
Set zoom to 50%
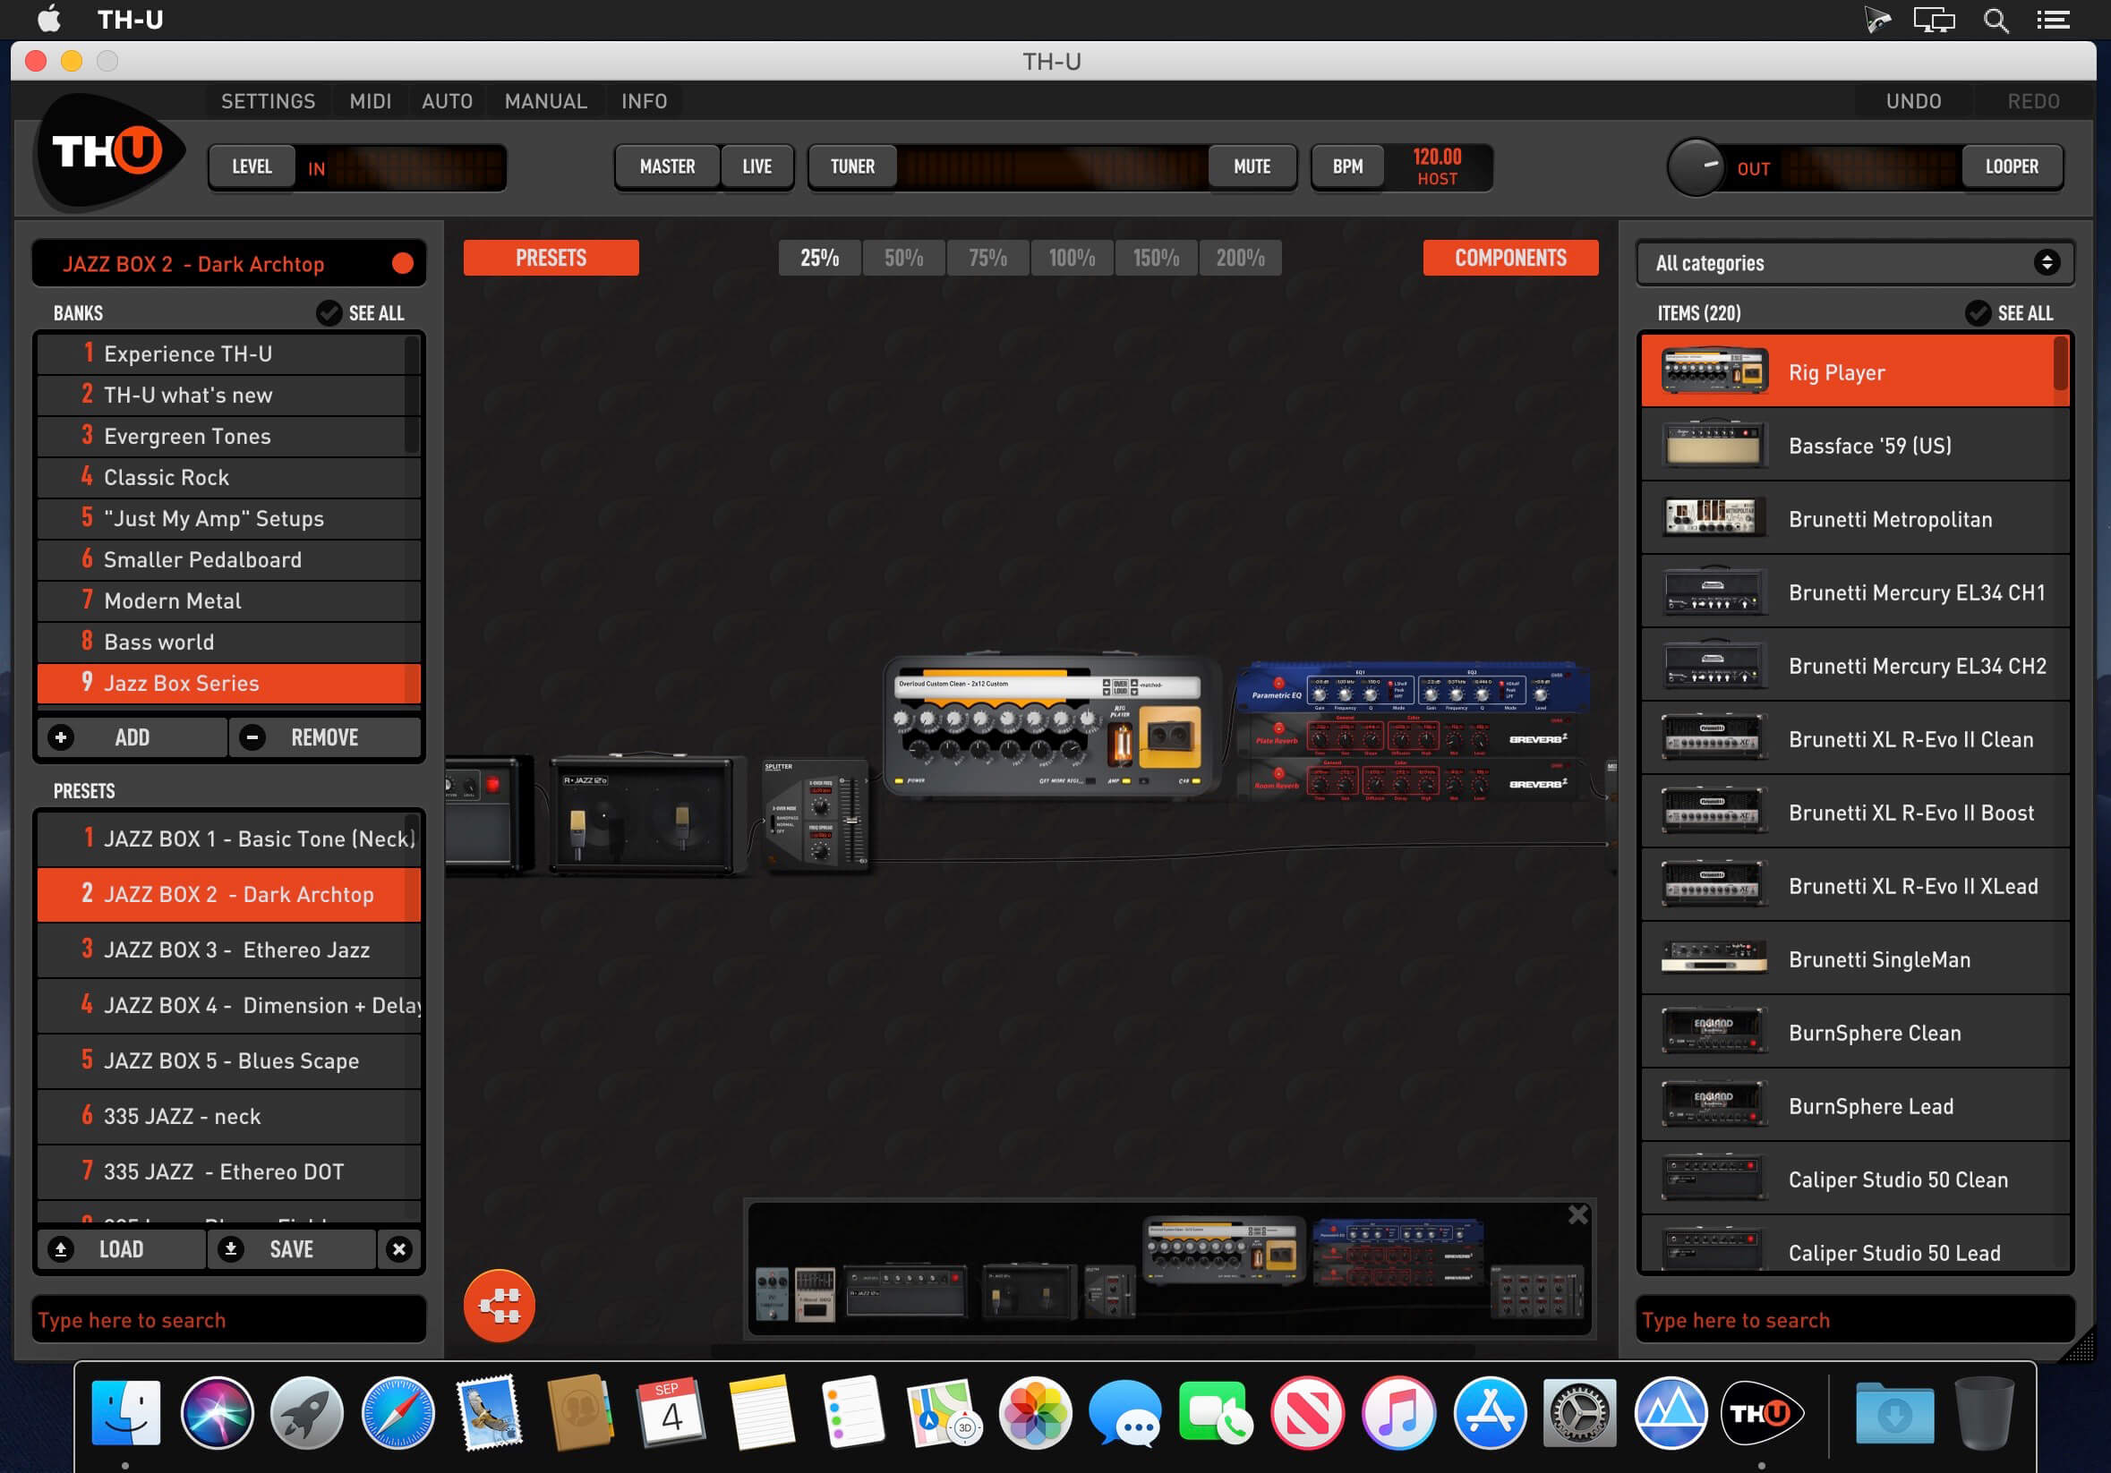[x=903, y=258]
